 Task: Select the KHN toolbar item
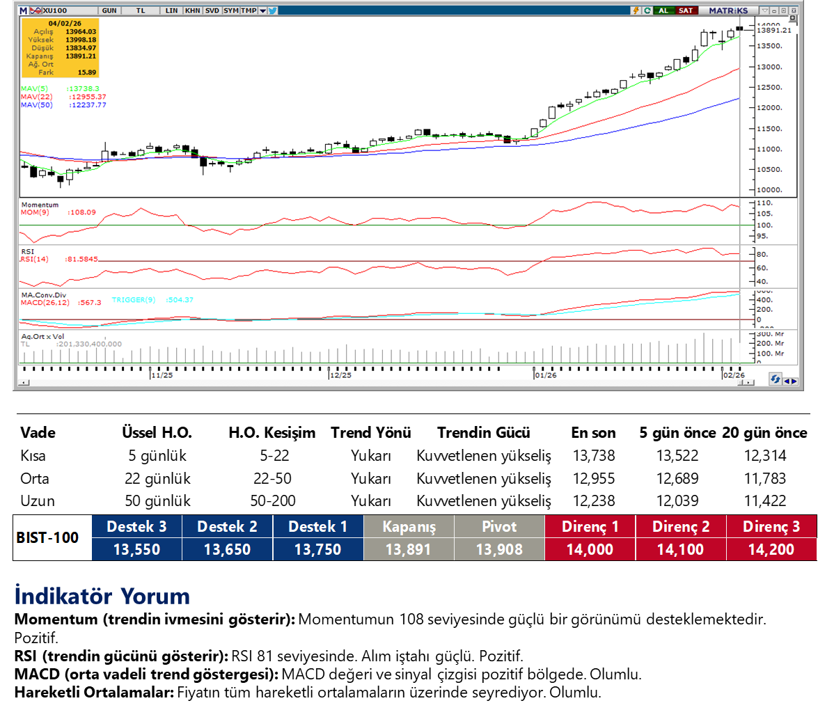pyautogui.click(x=192, y=10)
